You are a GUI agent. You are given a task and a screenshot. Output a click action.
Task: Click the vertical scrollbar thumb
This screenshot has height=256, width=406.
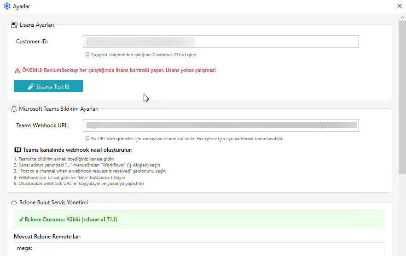402,92
